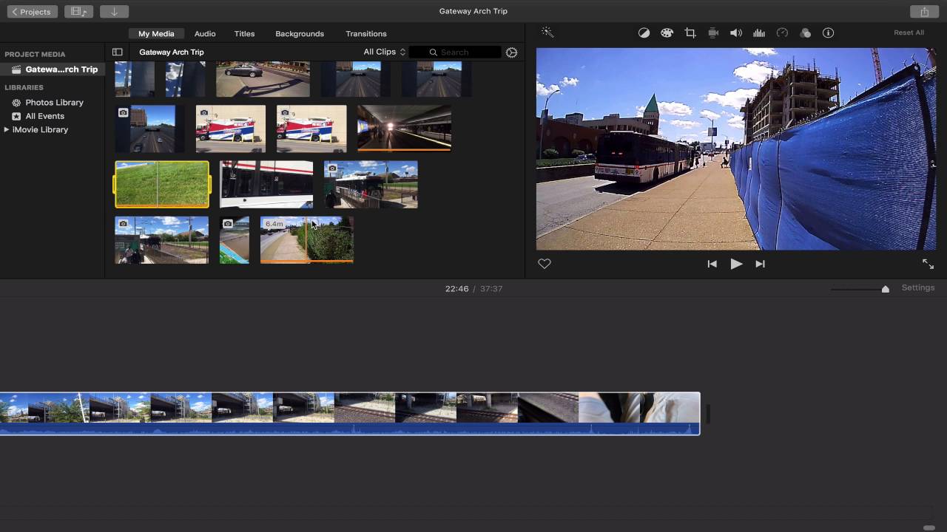Switch to the Backgrounds tab
This screenshot has width=947, height=532.
(300, 34)
